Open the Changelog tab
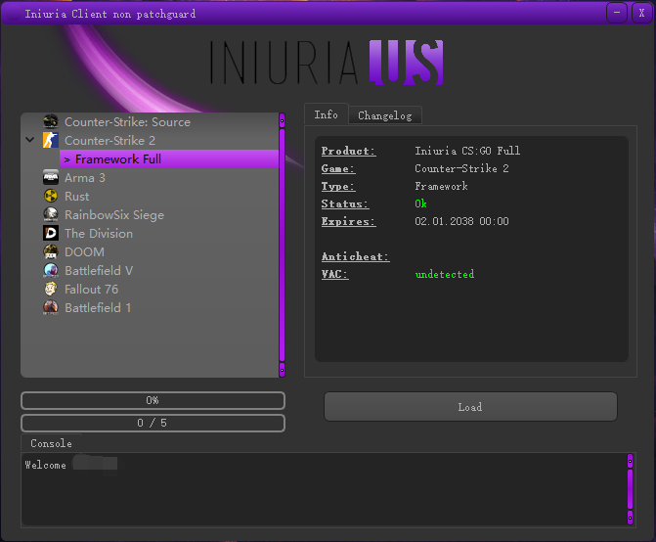The image size is (656, 542). [x=385, y=115]
